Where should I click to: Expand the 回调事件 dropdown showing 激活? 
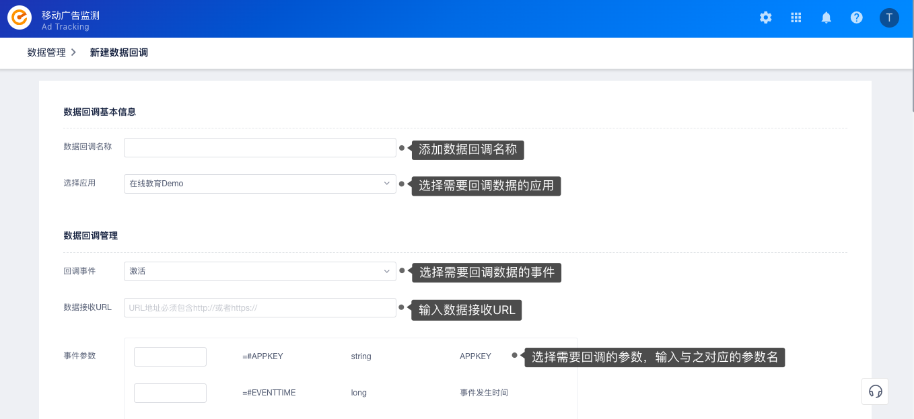tap(260, 271)
